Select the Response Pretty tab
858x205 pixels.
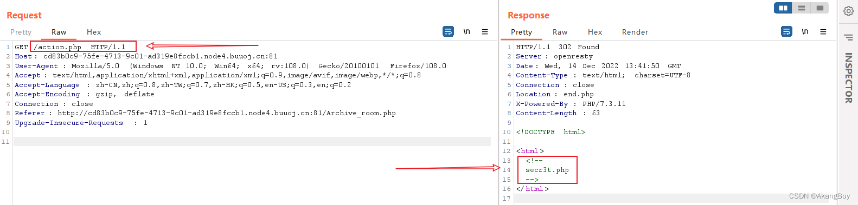click(521, 32)
